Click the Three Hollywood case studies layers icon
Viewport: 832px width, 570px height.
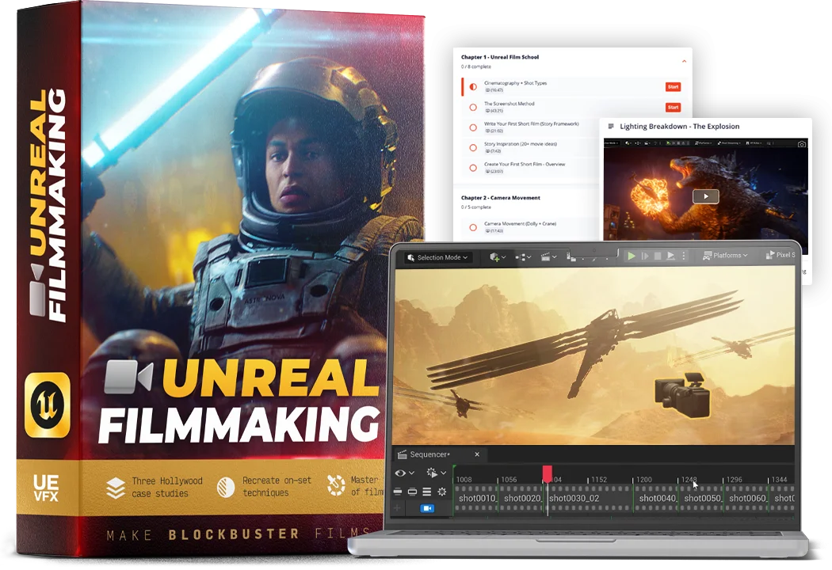tap(115, 488)
